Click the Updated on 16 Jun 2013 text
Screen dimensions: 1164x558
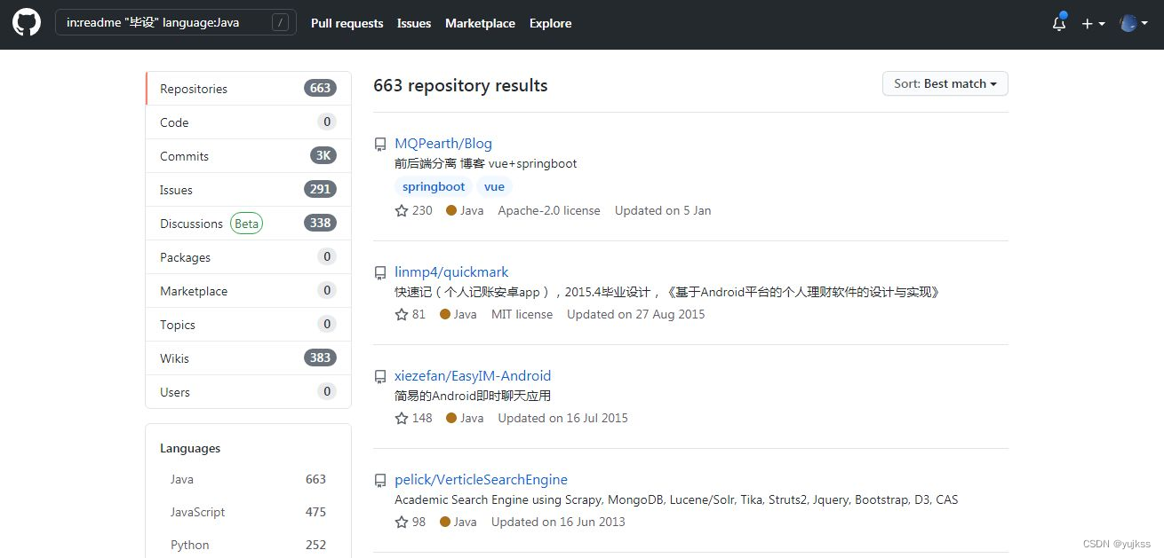pos(558,523)
